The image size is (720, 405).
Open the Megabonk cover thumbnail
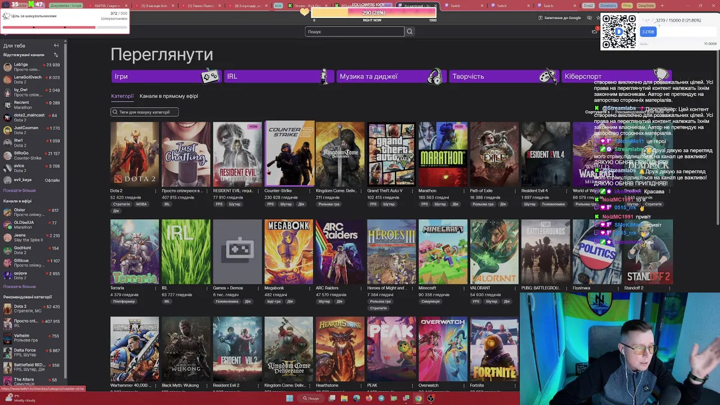(289, 251)
